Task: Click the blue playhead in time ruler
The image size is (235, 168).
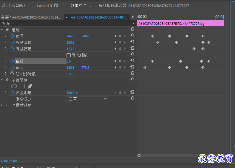Action: [223, 18]
